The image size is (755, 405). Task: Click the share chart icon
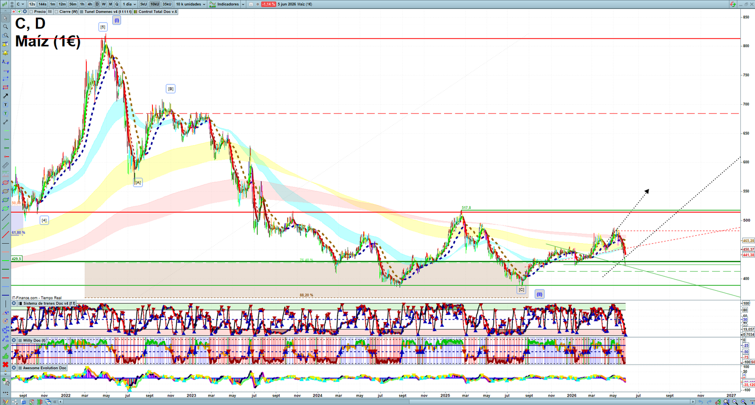(x=15, y=402)
